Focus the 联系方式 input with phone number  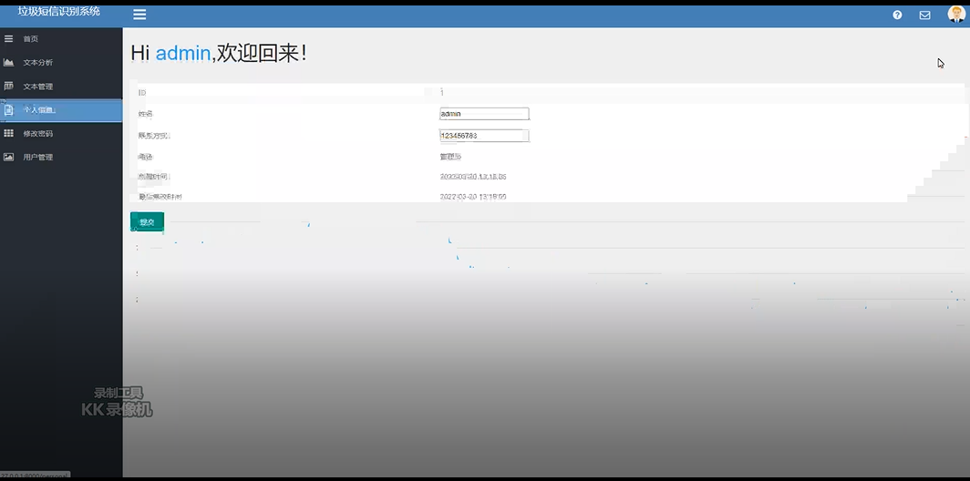pos(484,136)
